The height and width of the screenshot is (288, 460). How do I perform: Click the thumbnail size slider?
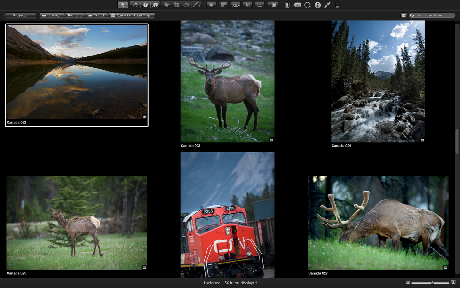coord(431,283)
